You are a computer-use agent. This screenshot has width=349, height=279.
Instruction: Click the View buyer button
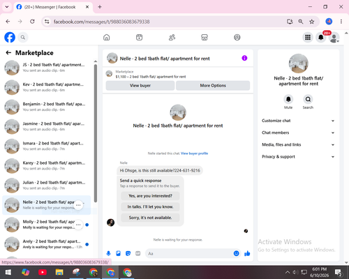[140, 86]
